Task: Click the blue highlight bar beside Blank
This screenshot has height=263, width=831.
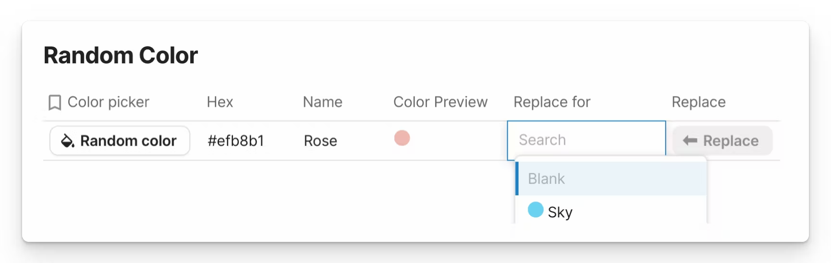Action: coord(517,179)
